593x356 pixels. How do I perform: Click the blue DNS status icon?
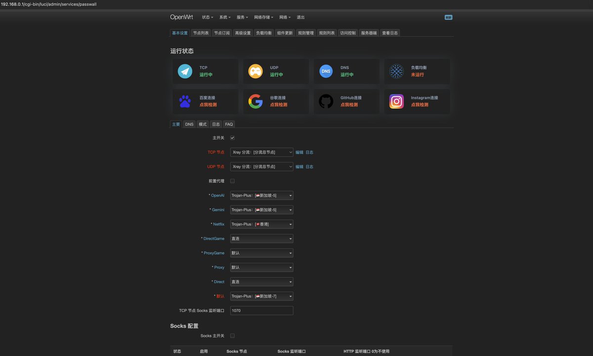(326, 71)
